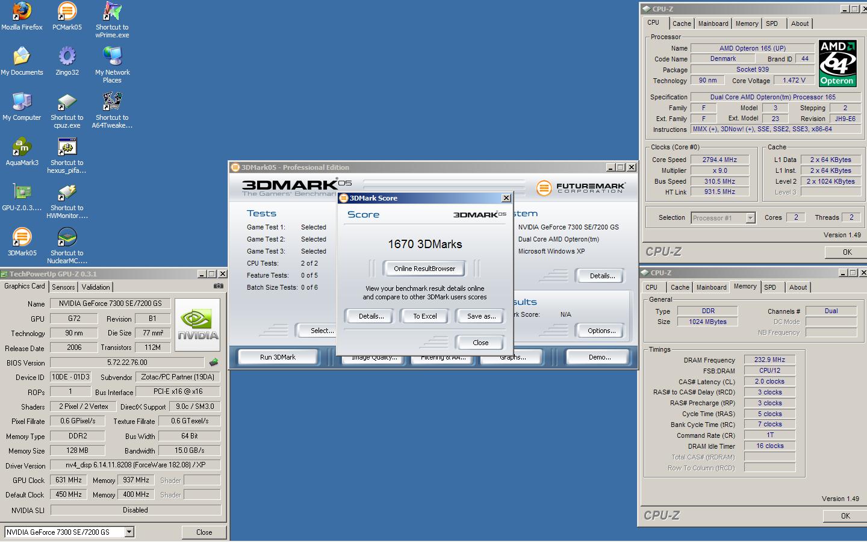Click the Driver Version field in GPU-Z

[135, 465]
